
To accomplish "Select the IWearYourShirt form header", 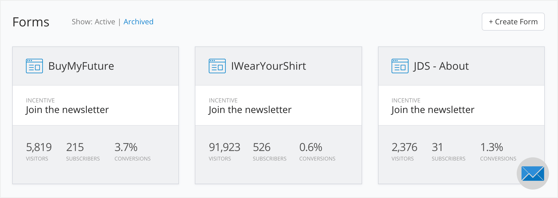I will pyautogui.click(x=268, y=66).
